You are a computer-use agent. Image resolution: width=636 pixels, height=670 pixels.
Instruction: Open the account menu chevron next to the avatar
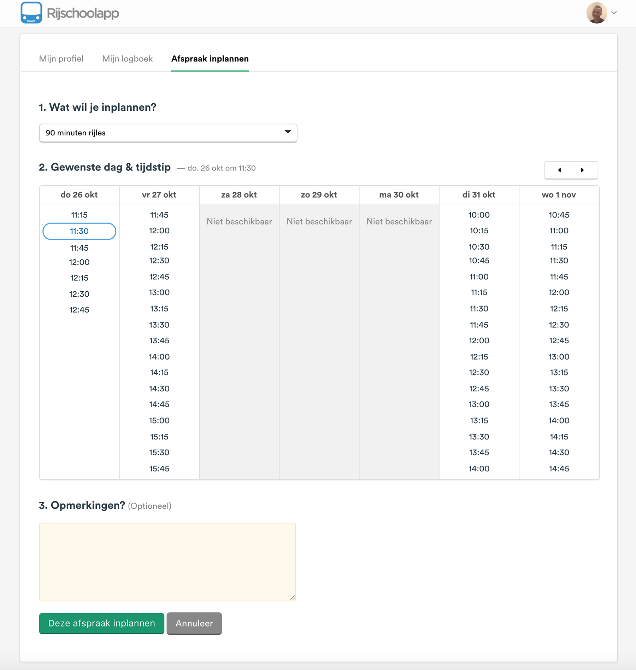tap(614, 13)
